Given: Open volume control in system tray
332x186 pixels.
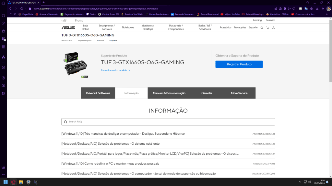Looking at the screenshot, I should [310, 182].
